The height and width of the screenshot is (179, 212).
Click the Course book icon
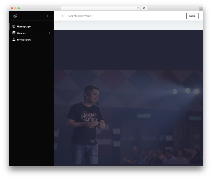pyautogui.click(x=14, y=33)
